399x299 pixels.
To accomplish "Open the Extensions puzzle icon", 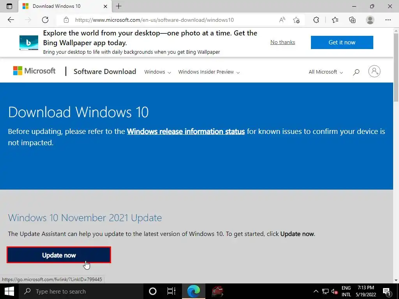I will [316, 20].
